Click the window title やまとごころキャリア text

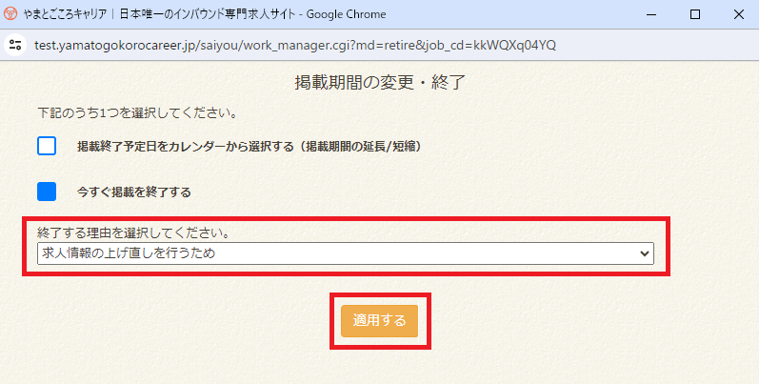pos(66,14)
